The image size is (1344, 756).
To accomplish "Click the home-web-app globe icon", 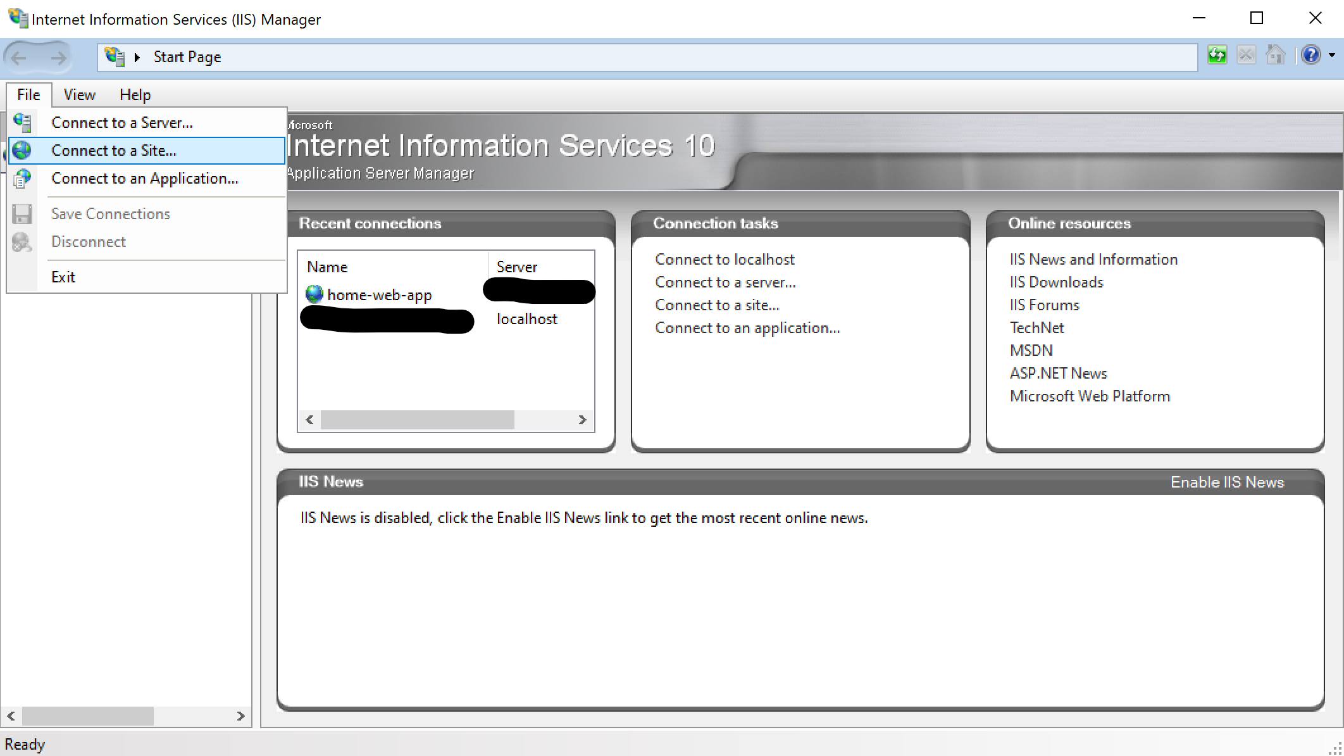I will (x=314, y=294).
